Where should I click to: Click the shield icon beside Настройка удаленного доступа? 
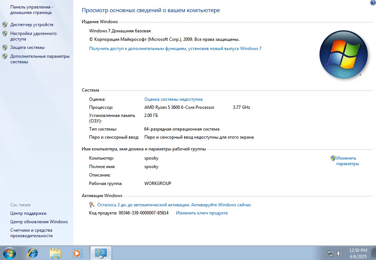coord(5,33)
